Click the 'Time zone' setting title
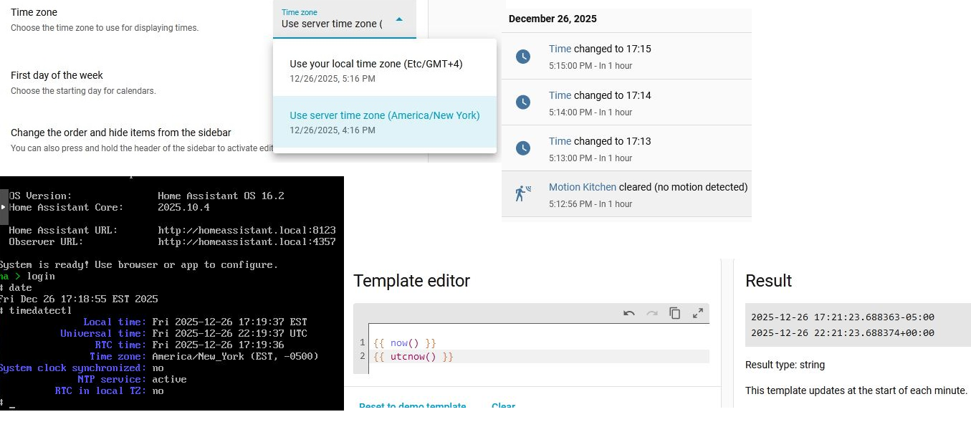 click(34, 12)
